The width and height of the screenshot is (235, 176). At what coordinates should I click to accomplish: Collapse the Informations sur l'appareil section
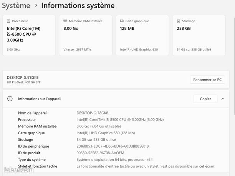(223, 99)
